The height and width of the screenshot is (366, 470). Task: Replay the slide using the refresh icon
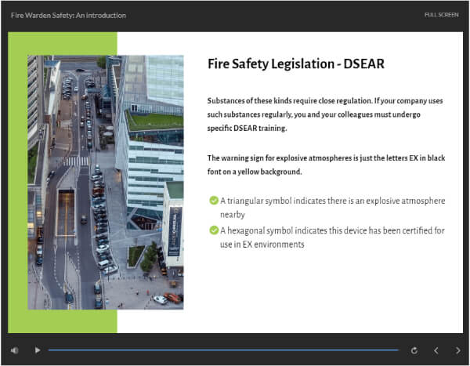[414, 350]
